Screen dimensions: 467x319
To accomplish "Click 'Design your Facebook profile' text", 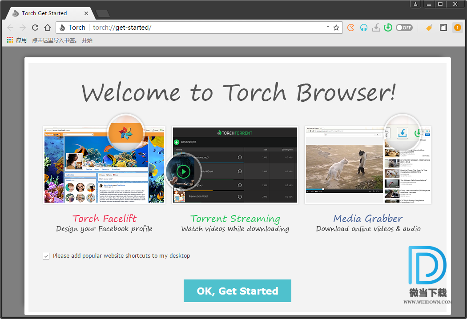I will (104, 229).
